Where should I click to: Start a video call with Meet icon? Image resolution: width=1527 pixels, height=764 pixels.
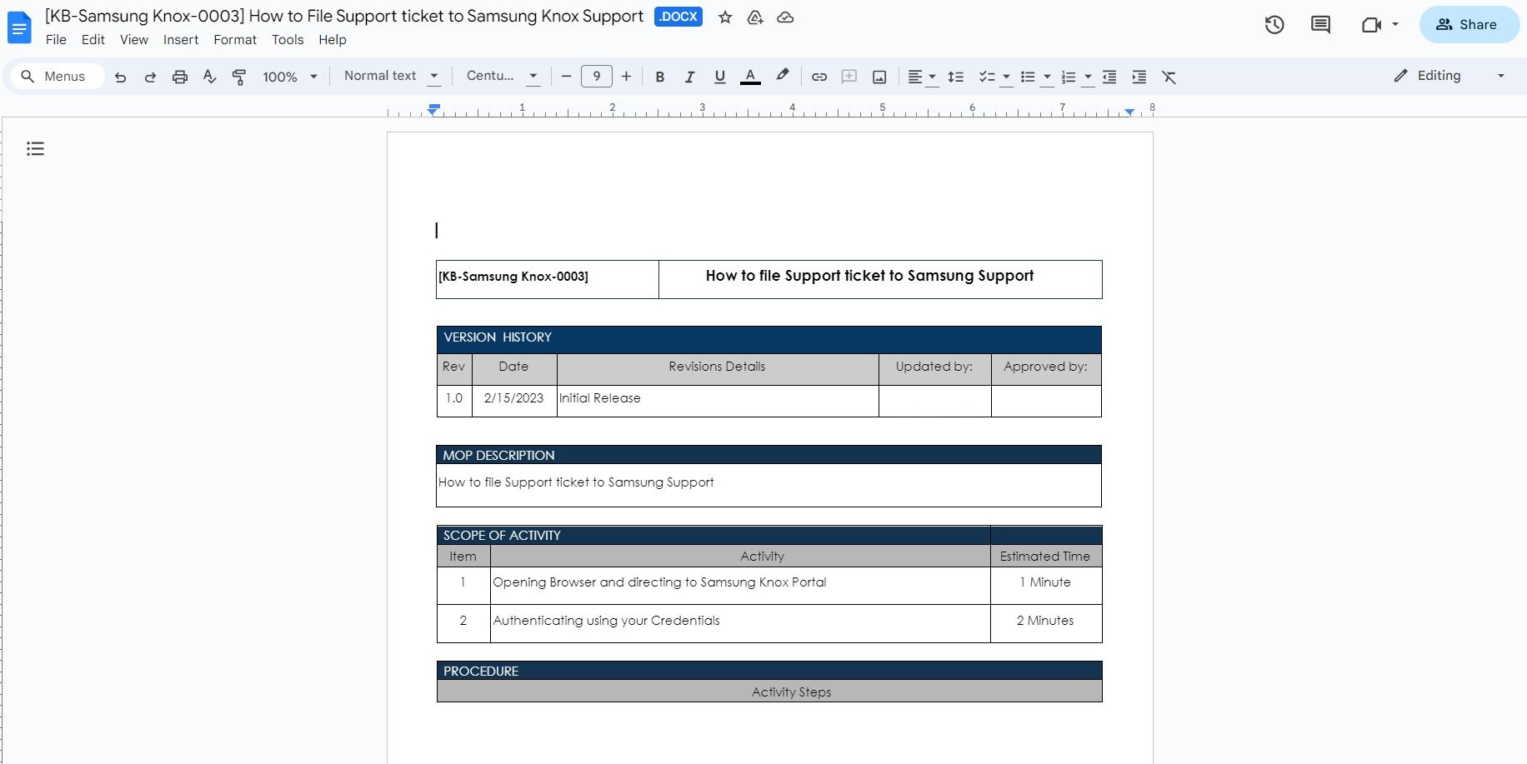tap(1371, 25)
